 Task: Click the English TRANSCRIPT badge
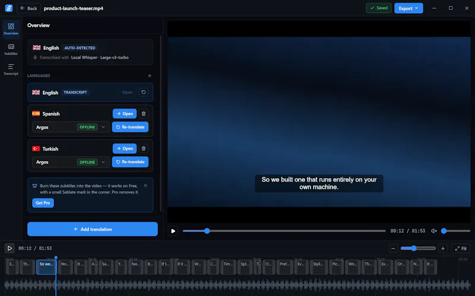[75, 92]
